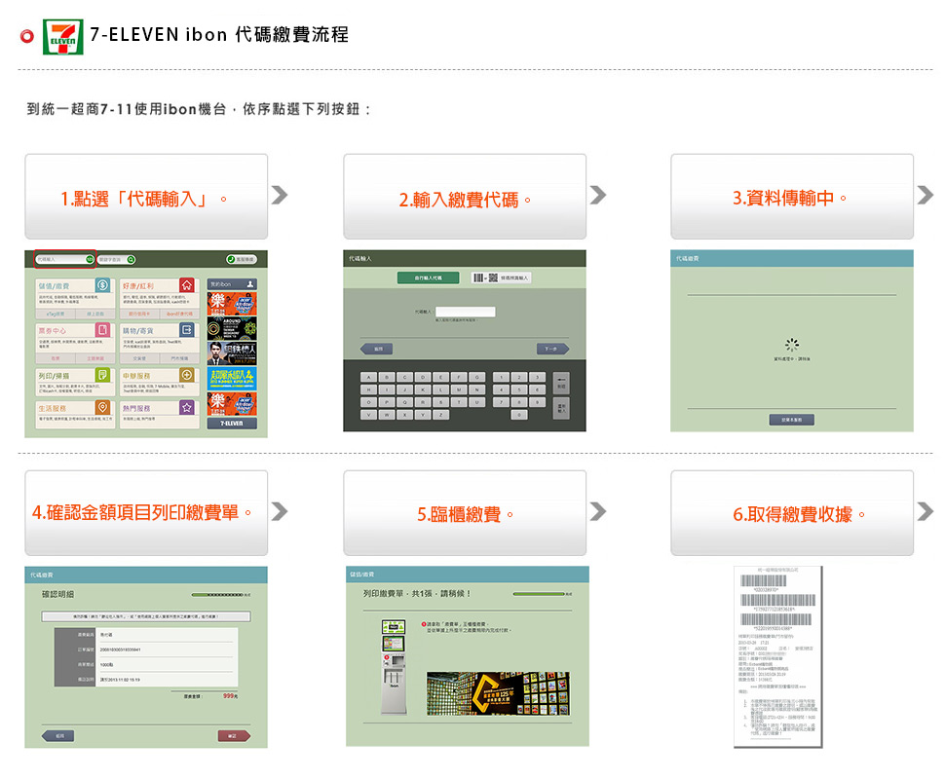Click the 申辦服務 plus icon

tap(188, 375)
